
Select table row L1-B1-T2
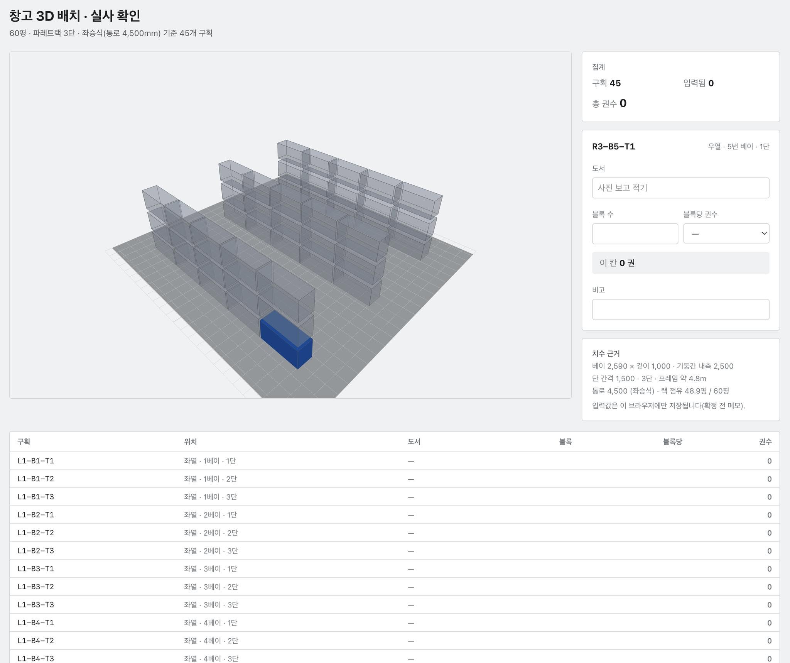394,479
